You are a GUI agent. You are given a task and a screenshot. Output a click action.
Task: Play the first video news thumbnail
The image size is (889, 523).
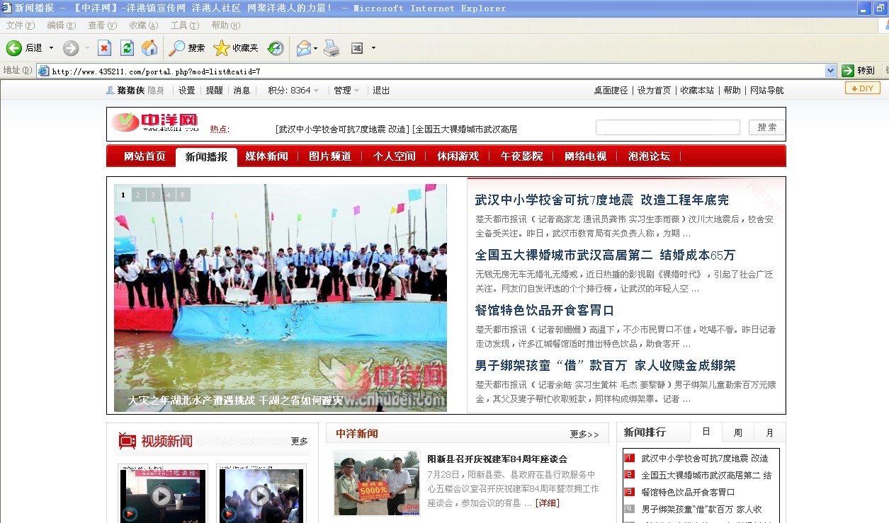[x=162, y=495]
